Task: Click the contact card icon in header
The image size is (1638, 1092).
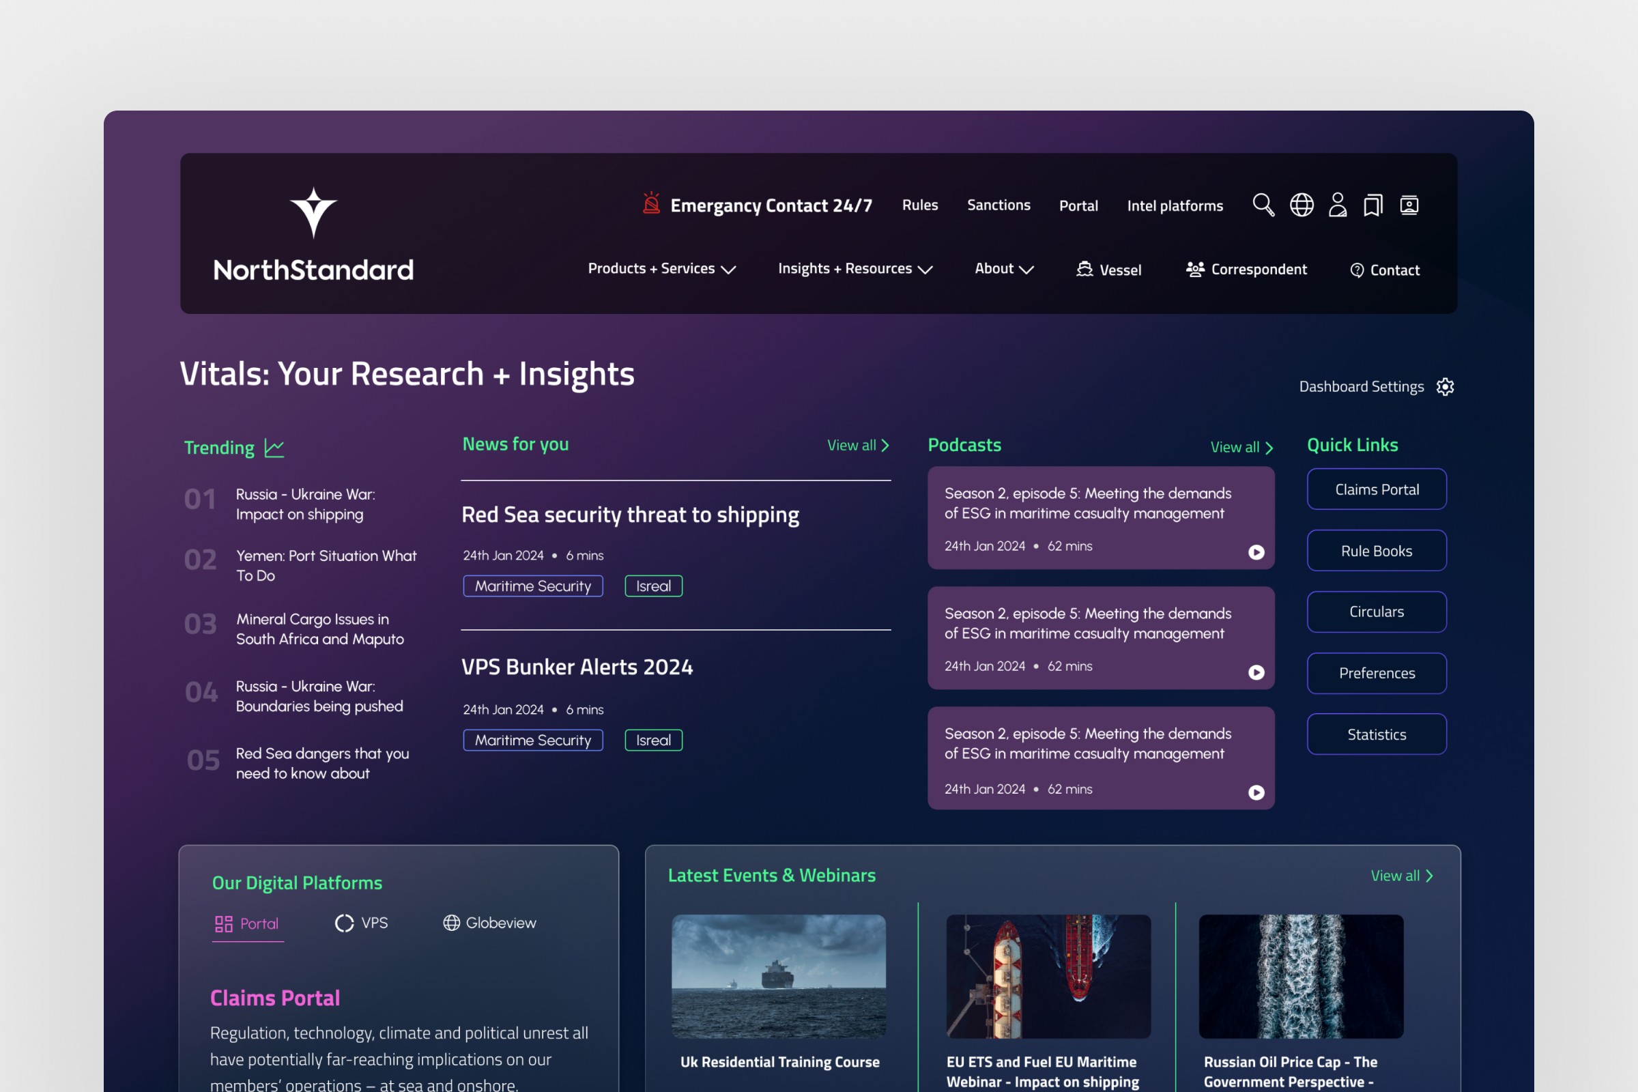Action: click(1409, 205)
